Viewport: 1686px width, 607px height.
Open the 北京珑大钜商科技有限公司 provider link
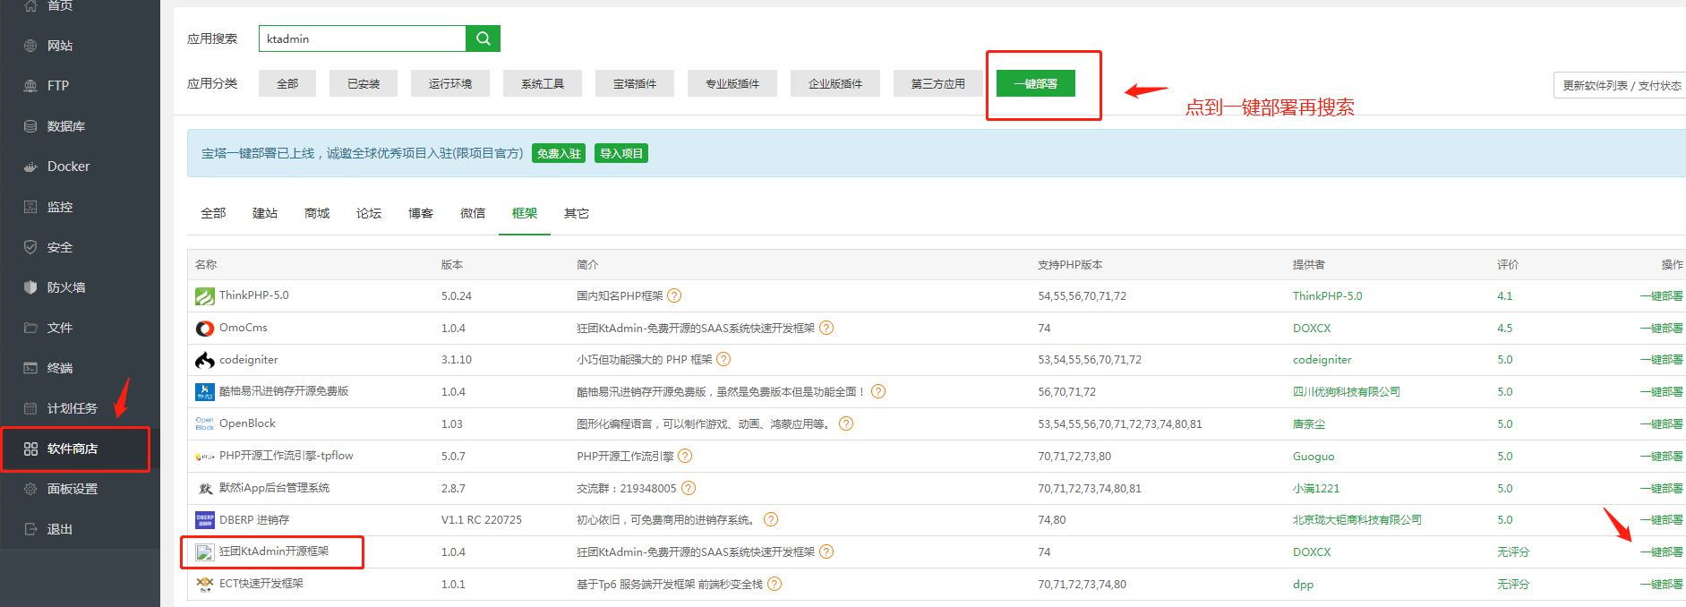1357,520
